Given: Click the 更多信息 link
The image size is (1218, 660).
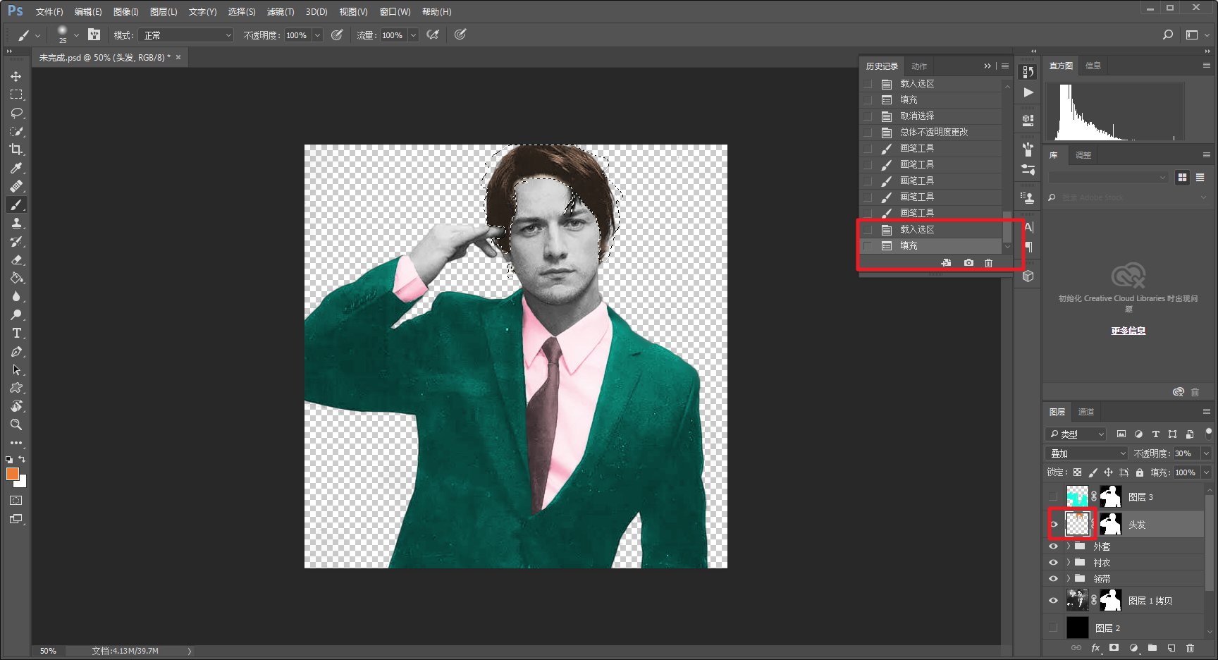Looking at the screenshot, I should click(1128, 331).
